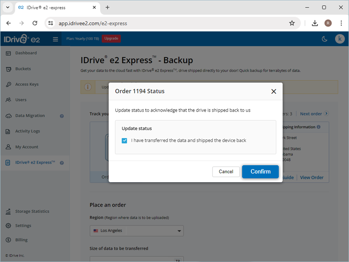Click the Dashboard sidebar icon
Viewport: 349px width, 262px height.
click(8, 53)
